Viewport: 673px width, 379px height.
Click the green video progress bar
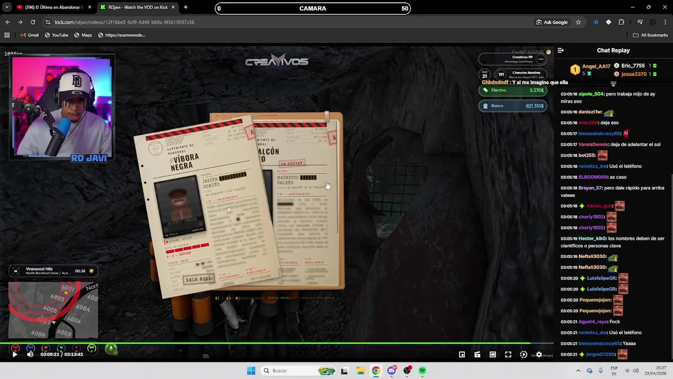click(x=277, y=343)
